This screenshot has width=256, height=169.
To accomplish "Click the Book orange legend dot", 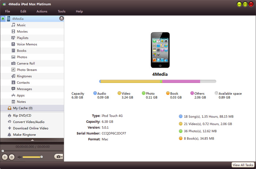I will coord(168,93).
